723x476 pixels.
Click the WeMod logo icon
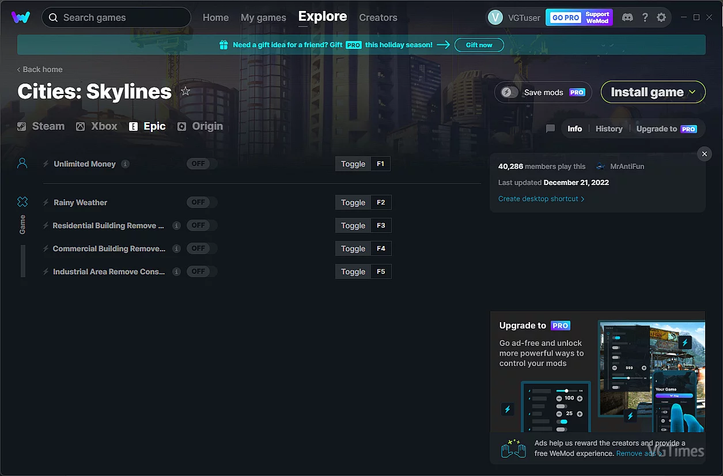coord(21,17)
